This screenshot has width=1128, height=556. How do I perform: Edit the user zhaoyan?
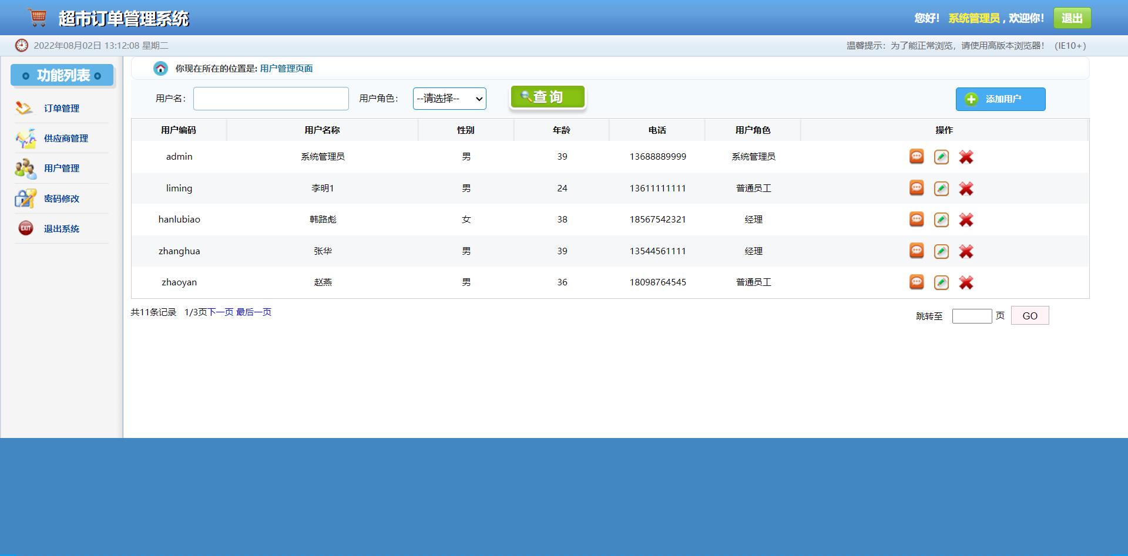(941, 282)
